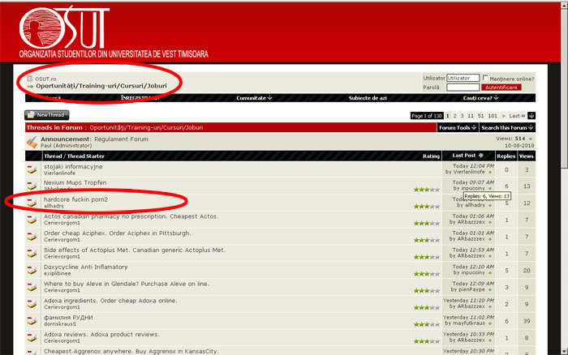Click thread icon beside Where to buy Aleve
The height and width of the screenshot is (355, 568).
coord(32,287)
